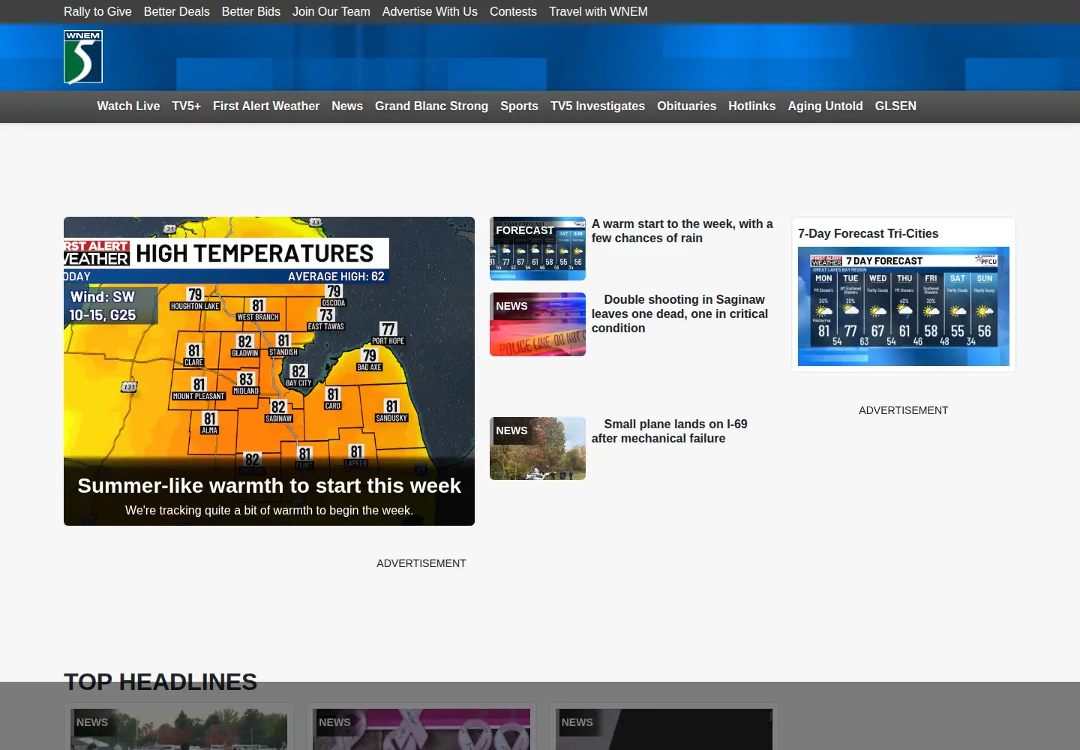
Task: Go to Advertise With Us
Action: coord(430,11)
